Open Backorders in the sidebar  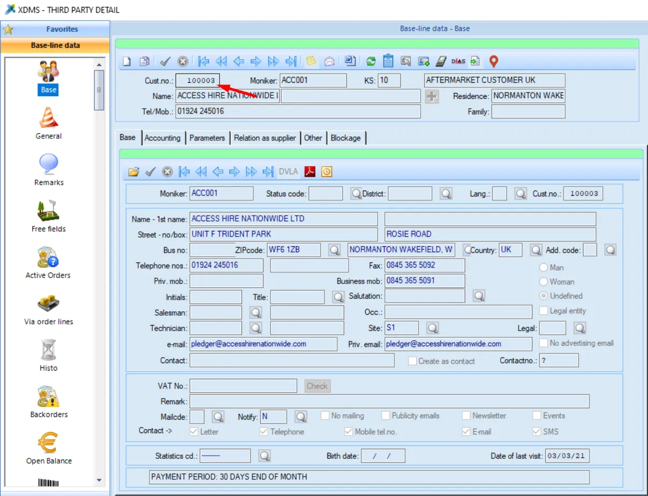(48, 402)
